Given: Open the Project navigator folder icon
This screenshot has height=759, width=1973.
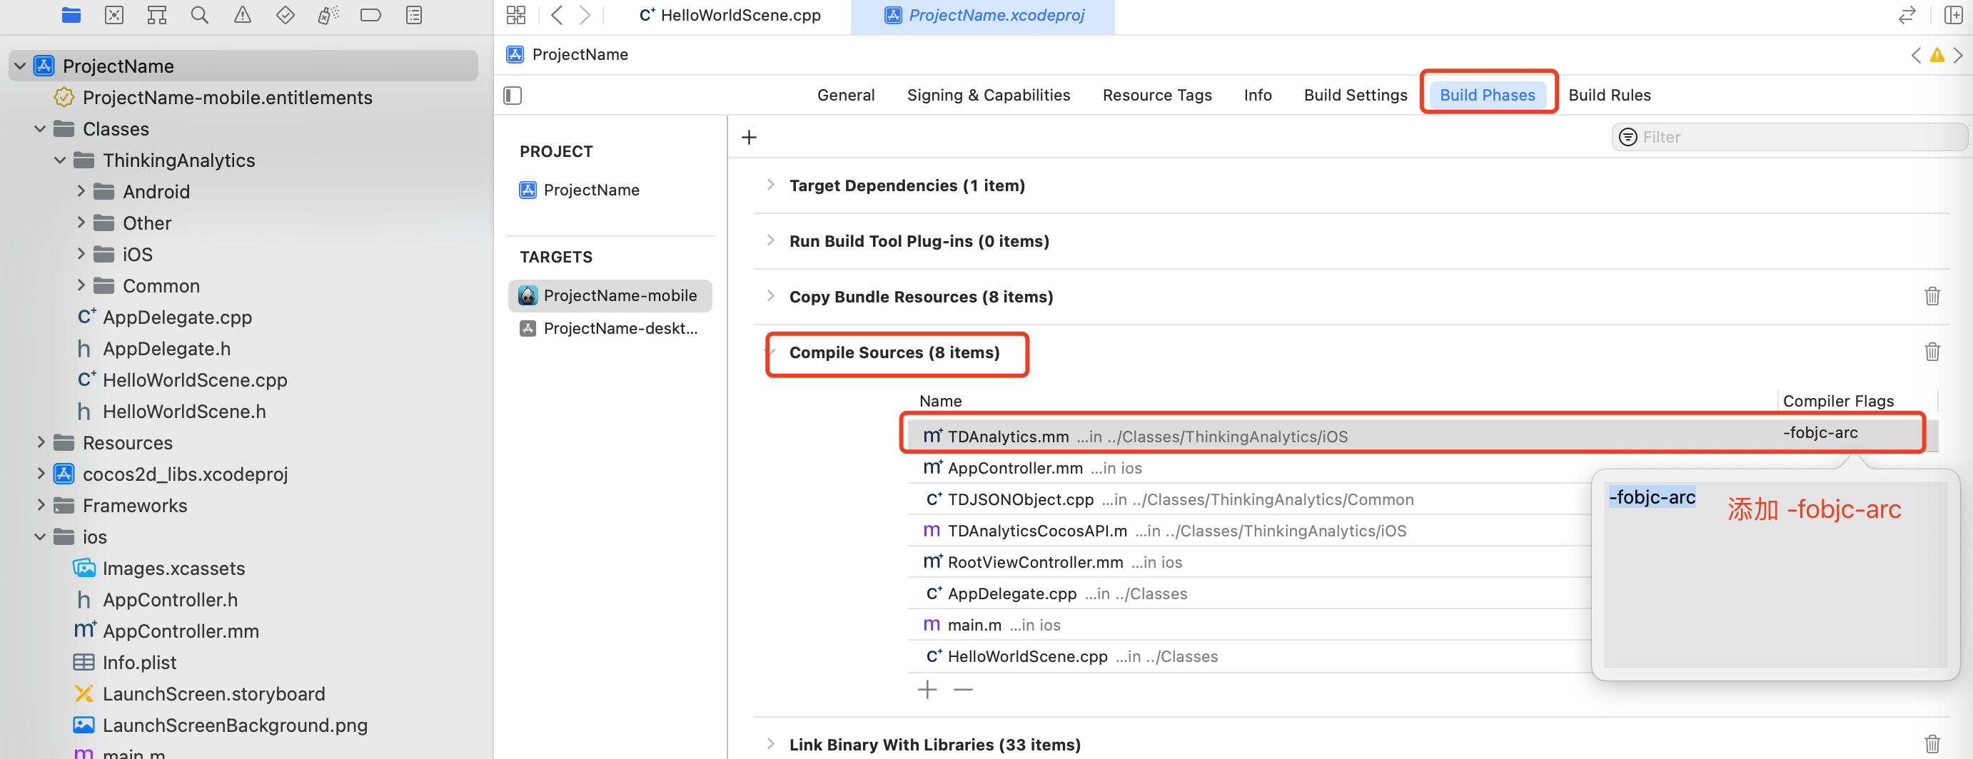Looking at the screenshot, I should [71, 14].
